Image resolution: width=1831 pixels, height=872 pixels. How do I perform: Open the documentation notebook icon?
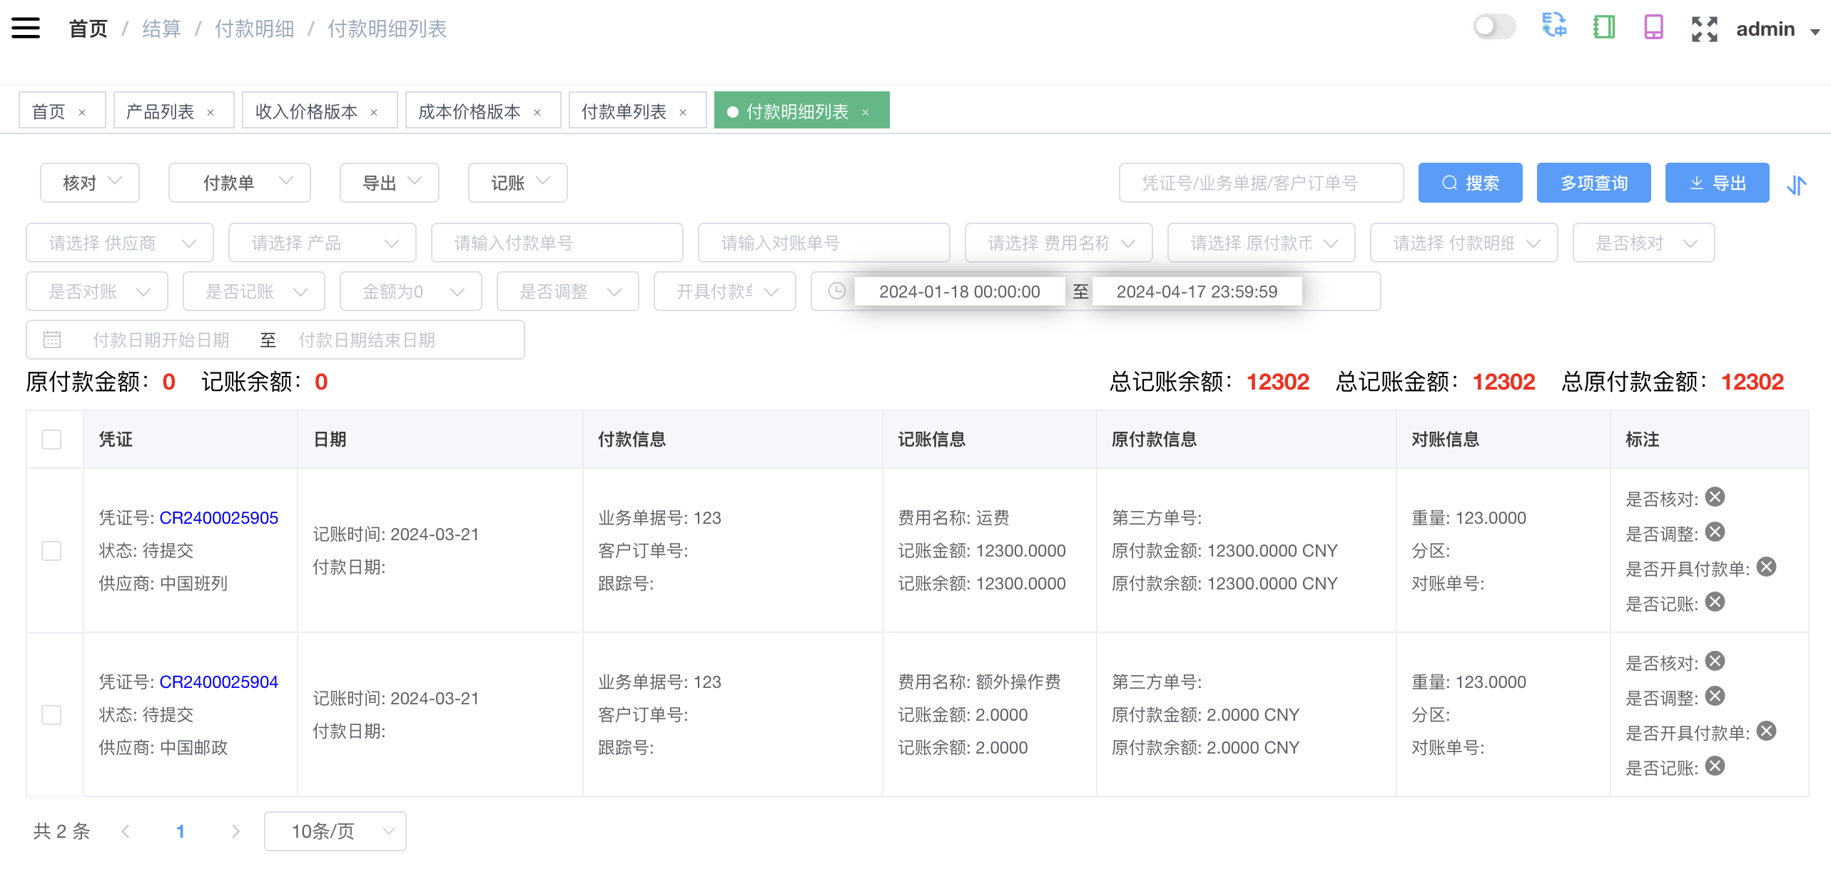pos(1603,27)
